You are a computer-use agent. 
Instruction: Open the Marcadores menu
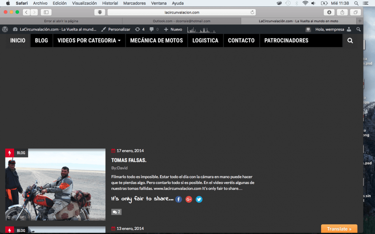pyautogui.click(x=134, y=3)
